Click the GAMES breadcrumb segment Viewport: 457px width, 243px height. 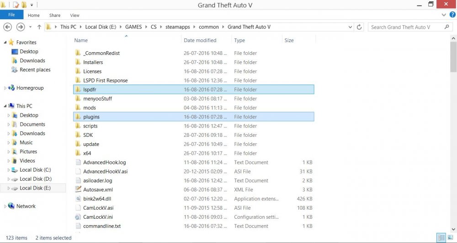[133, 27]
